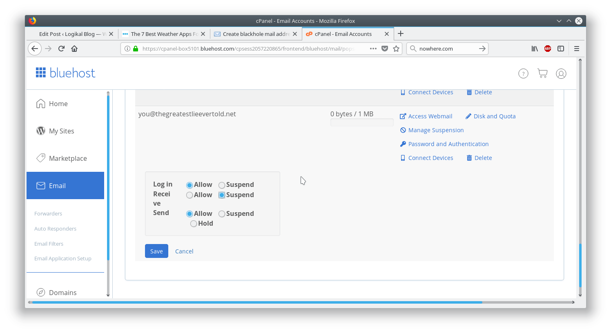The image size is (611, 333).
Task: Open the page actions three-dot menu
Action: coord(373,49)
